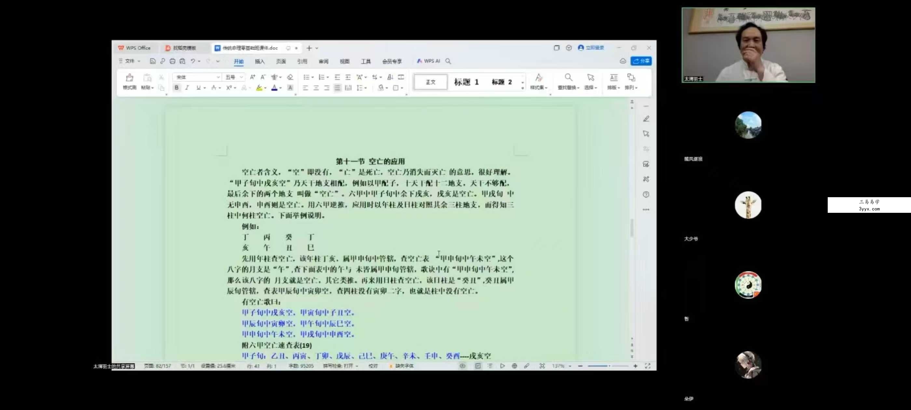Click the Decrease Indent icon
Screen dimensions: 911x410
(337, 77)
